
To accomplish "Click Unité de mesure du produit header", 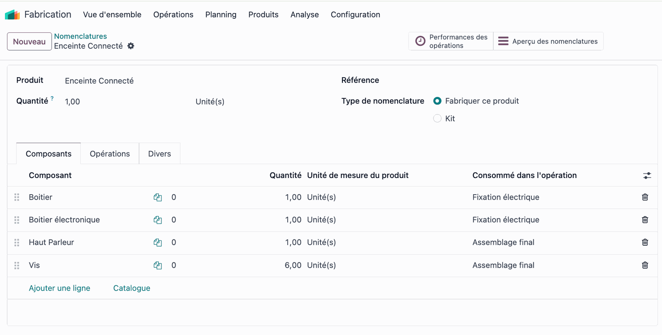I will (358, 175).
